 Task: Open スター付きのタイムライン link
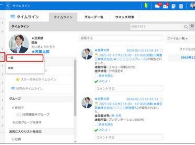(x=39, y=80)
